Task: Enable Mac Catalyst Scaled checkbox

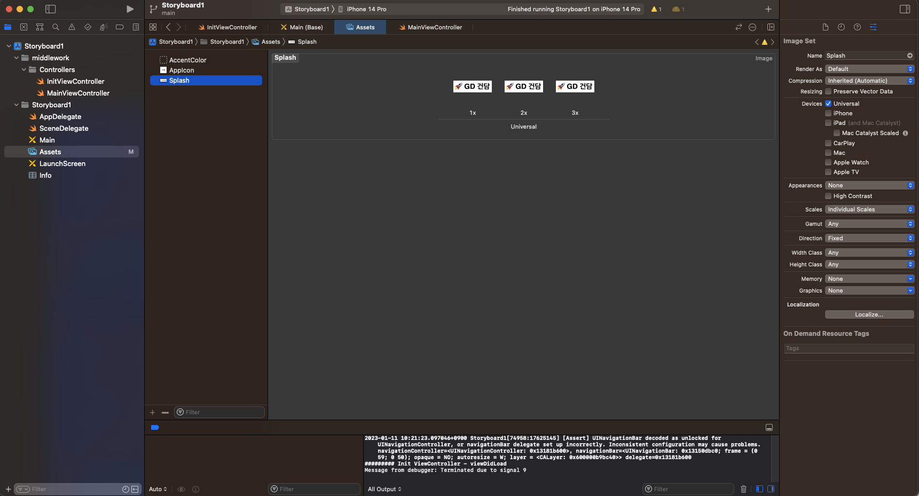Action: pyautogui.click(x=837, y=133)
